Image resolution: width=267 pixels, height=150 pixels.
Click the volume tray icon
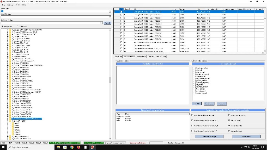tap(249, 147)
